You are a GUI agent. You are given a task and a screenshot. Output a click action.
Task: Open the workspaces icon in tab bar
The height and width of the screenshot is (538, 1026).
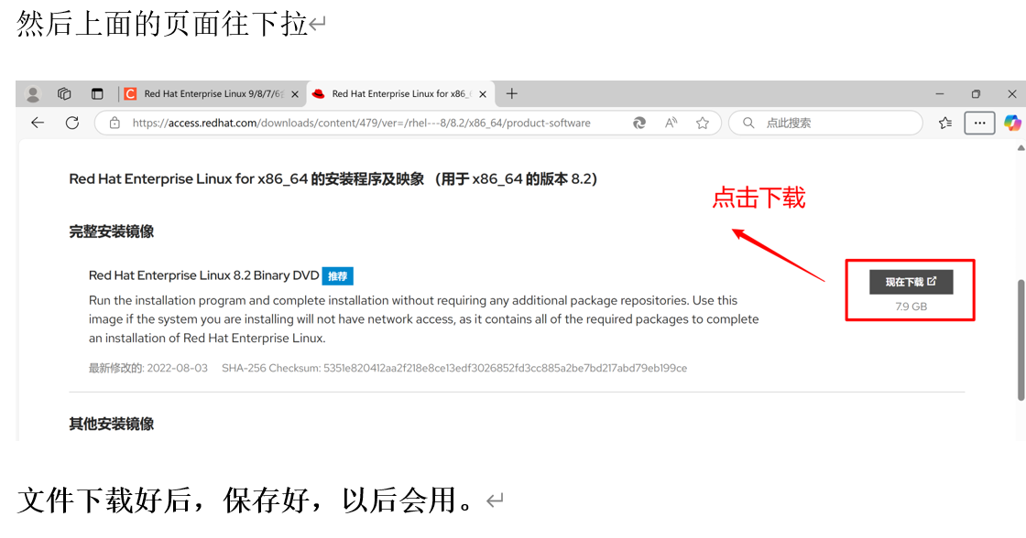(64, 94)
